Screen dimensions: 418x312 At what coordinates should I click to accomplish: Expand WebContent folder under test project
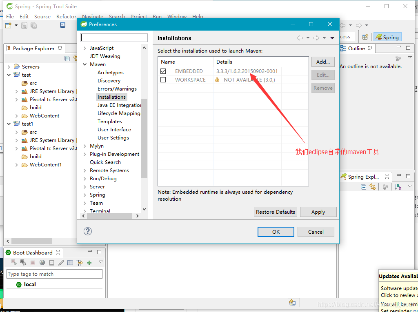pyautogui.click(x=16, y=116)
